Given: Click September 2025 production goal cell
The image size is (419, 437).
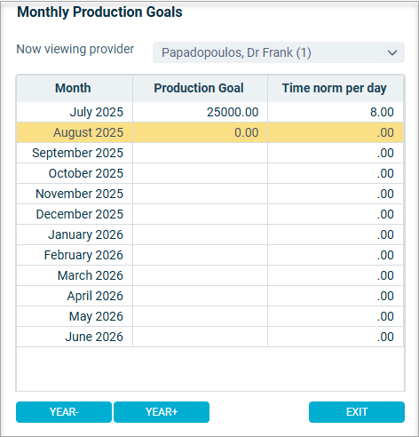Looking at the screenshot, I should click(x=201, y=153).
